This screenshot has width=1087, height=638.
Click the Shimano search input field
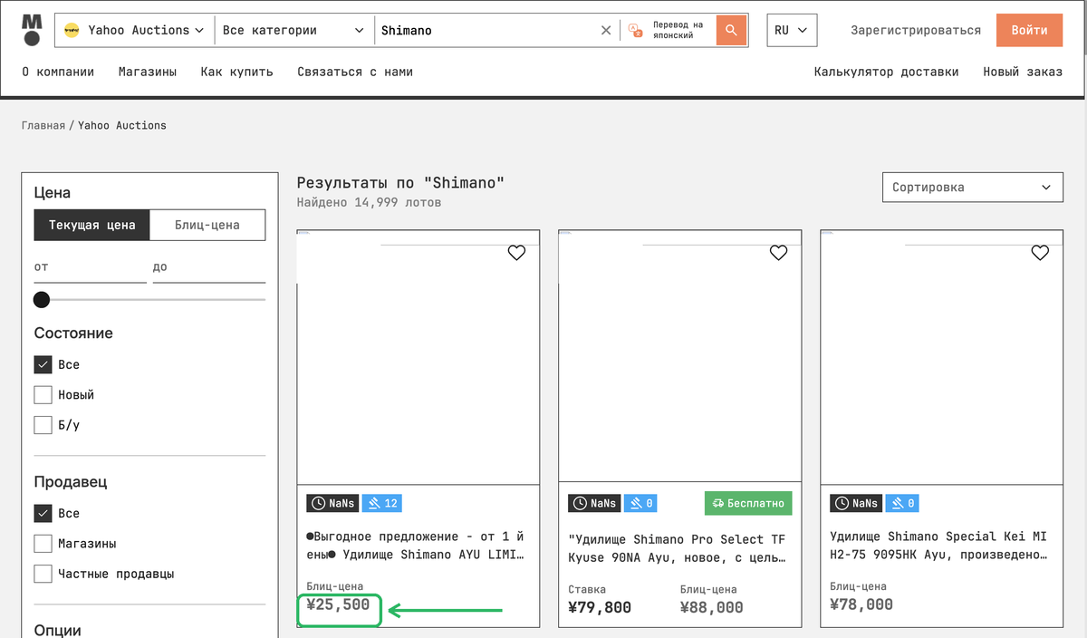[487, 30]
